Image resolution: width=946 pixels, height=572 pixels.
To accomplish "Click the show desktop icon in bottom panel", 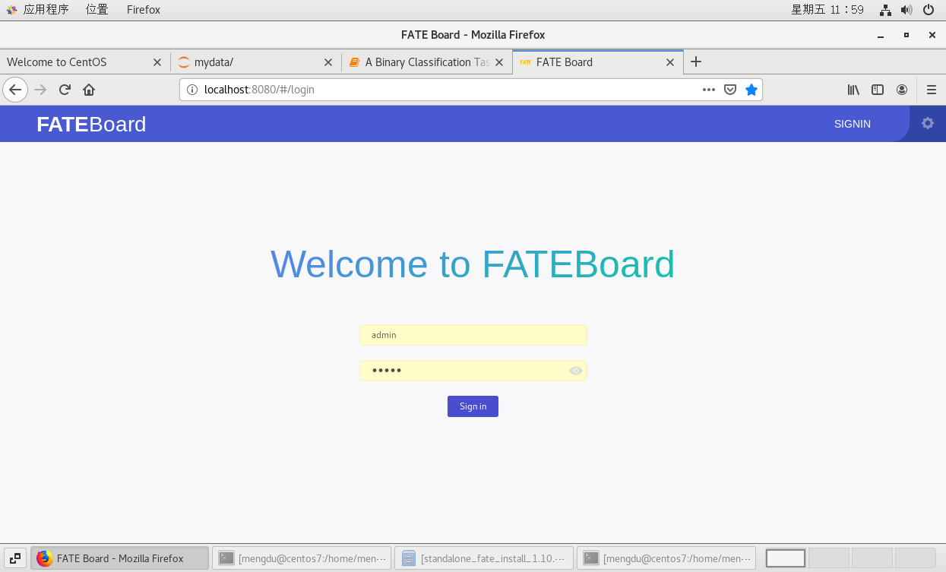I will (x=15, y=558).
